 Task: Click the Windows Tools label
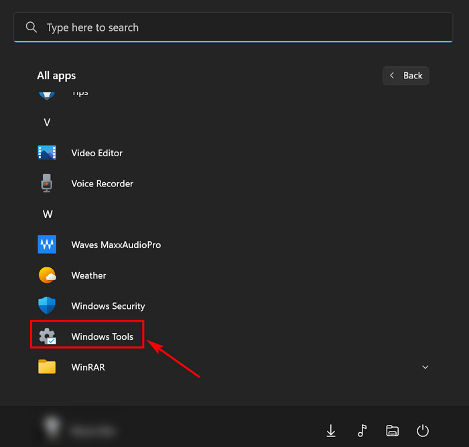[103, 336]
